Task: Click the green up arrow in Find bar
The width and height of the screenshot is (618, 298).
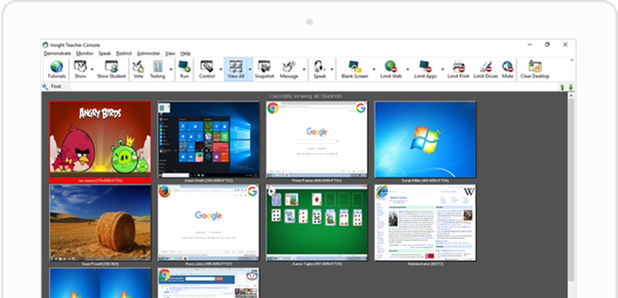Action: tap(562, 87)
